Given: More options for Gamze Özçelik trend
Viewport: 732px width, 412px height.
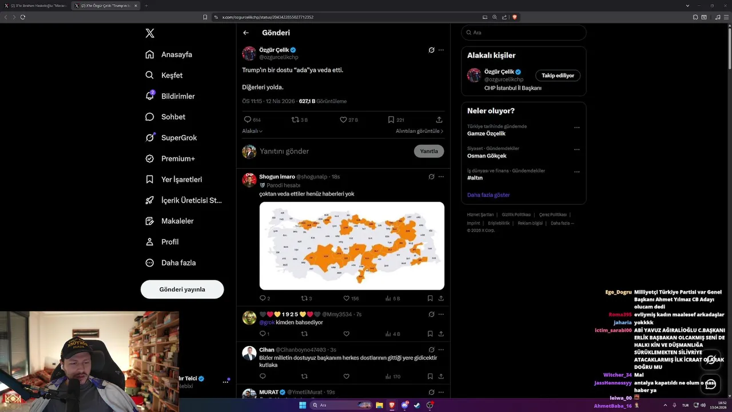Looking at the screenshot, I should click(x=576, y=127).
